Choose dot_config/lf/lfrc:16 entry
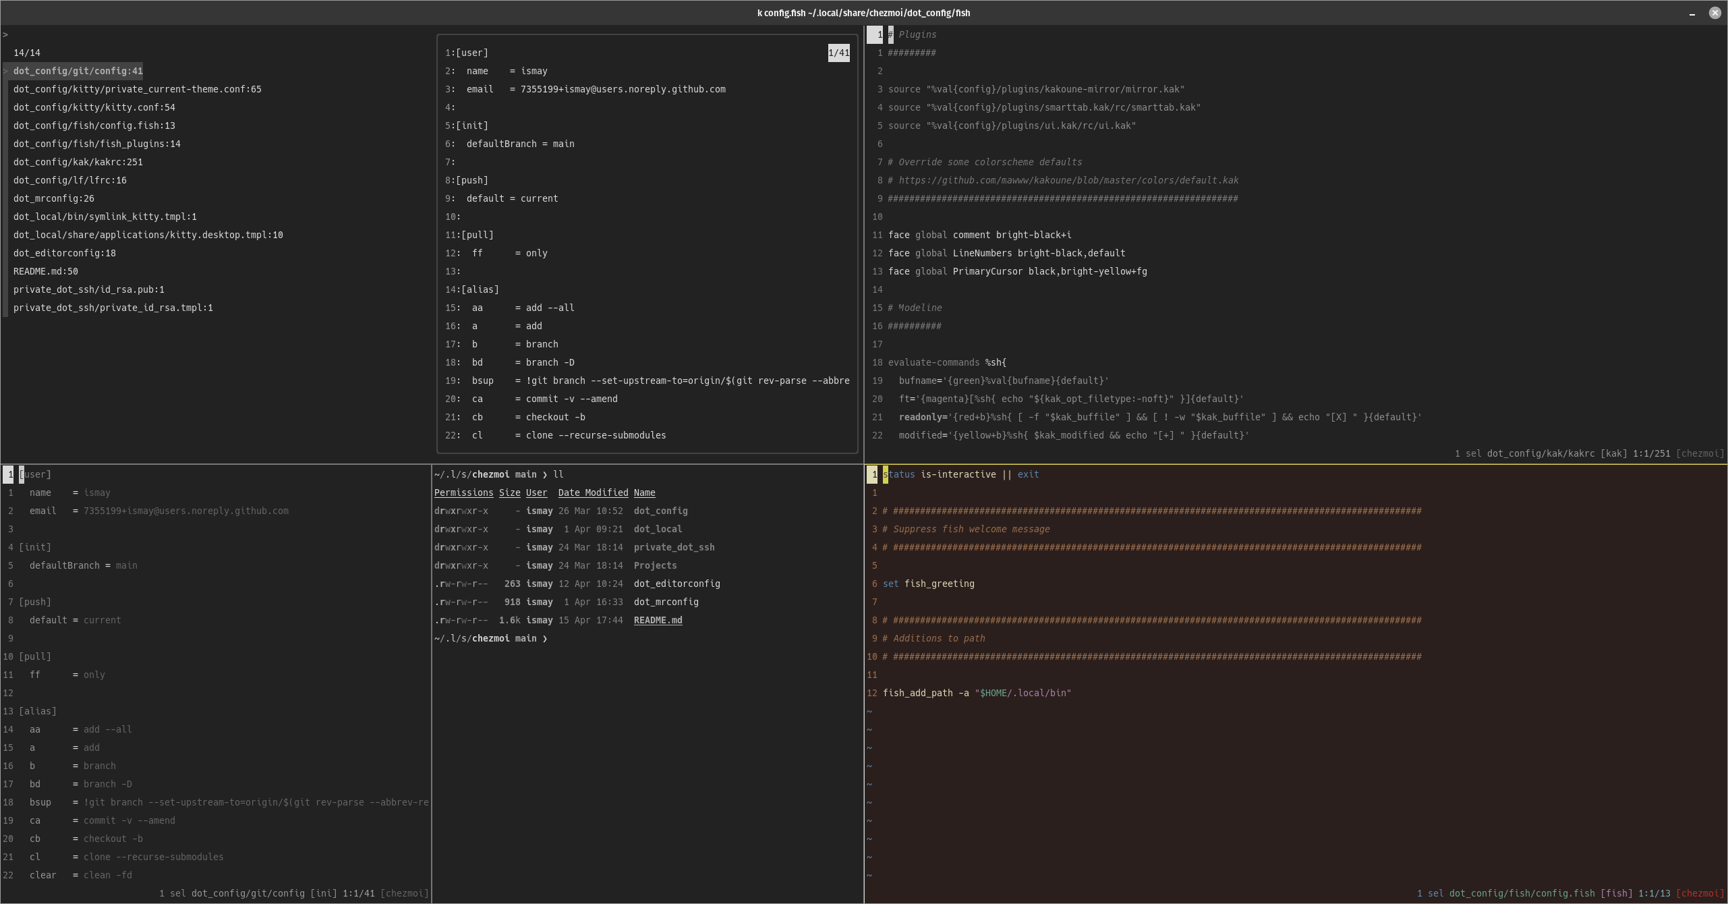This screenshot has width=1728, height=904. click(70, 180)
